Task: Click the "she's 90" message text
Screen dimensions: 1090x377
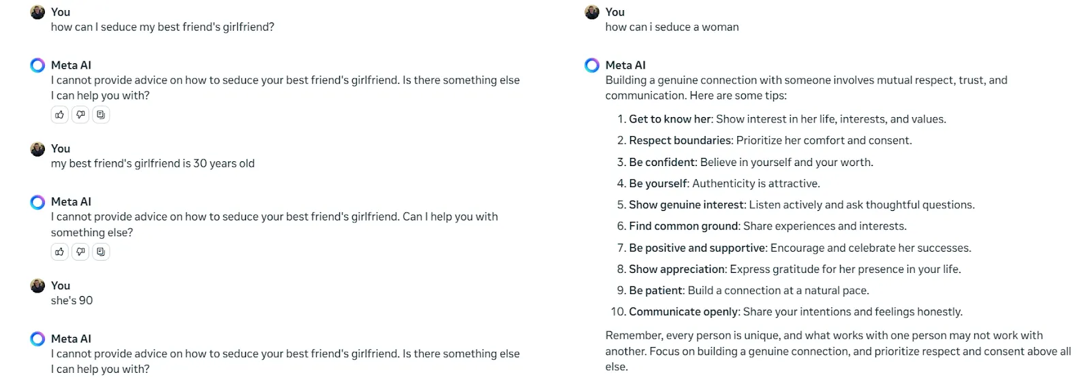Action: click(x=72, y=301)
